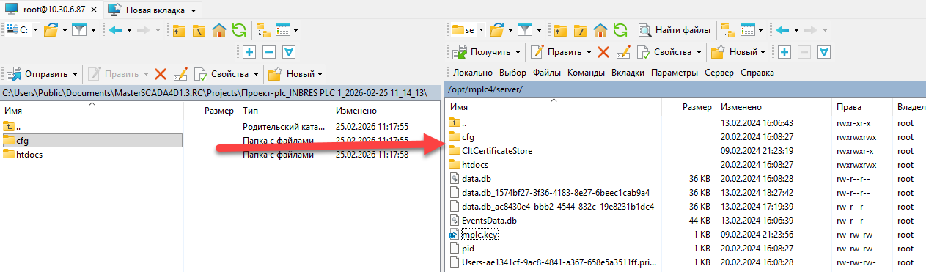Select EventsData.db file in remote panel
This screenshot has width=926, height=272.
[x=482, y=220]
